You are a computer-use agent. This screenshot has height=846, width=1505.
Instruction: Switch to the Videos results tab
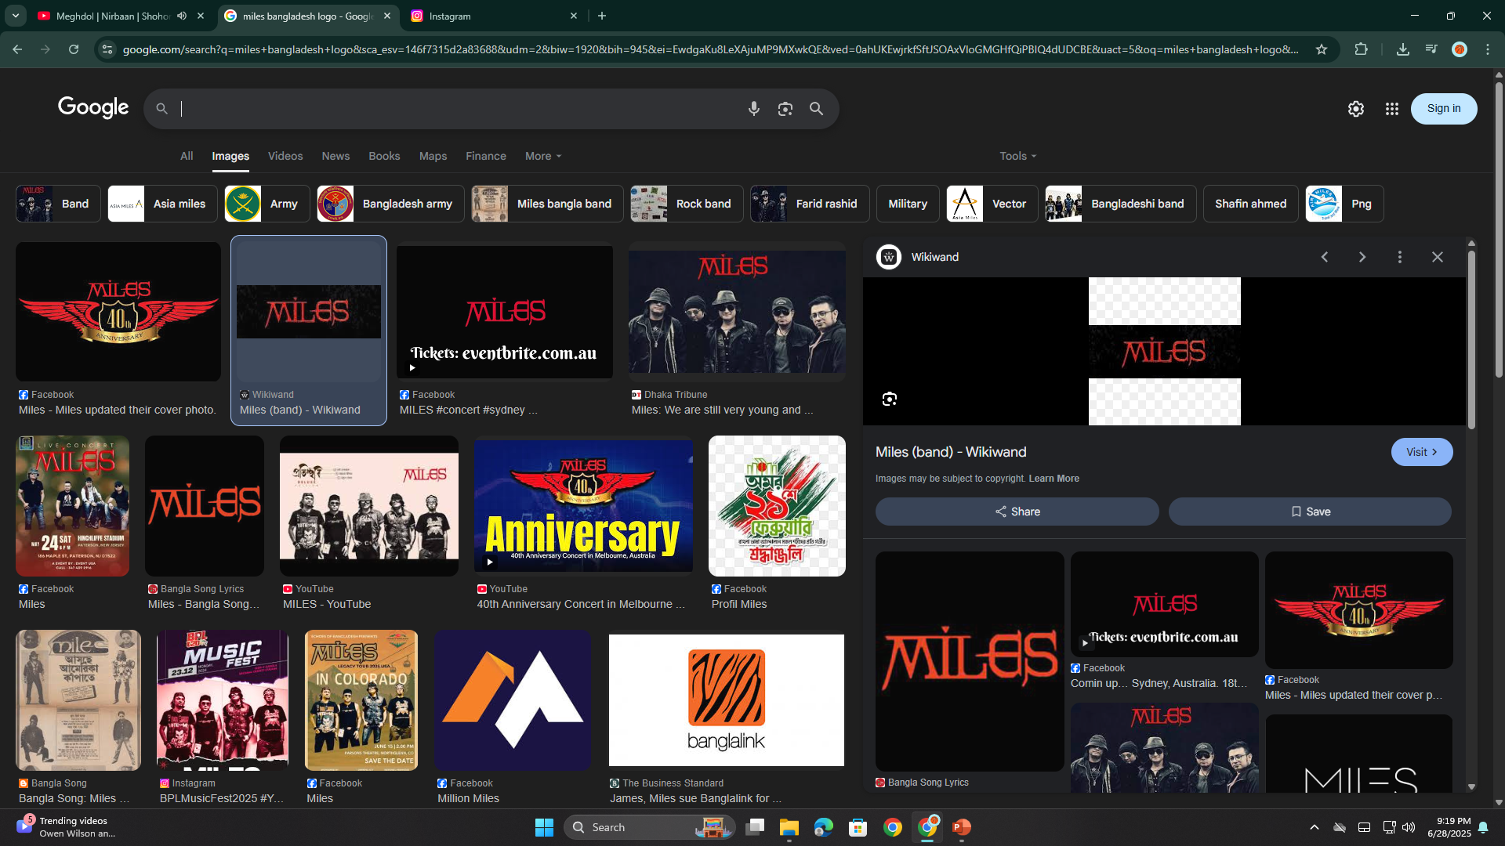tap(285, 156)
